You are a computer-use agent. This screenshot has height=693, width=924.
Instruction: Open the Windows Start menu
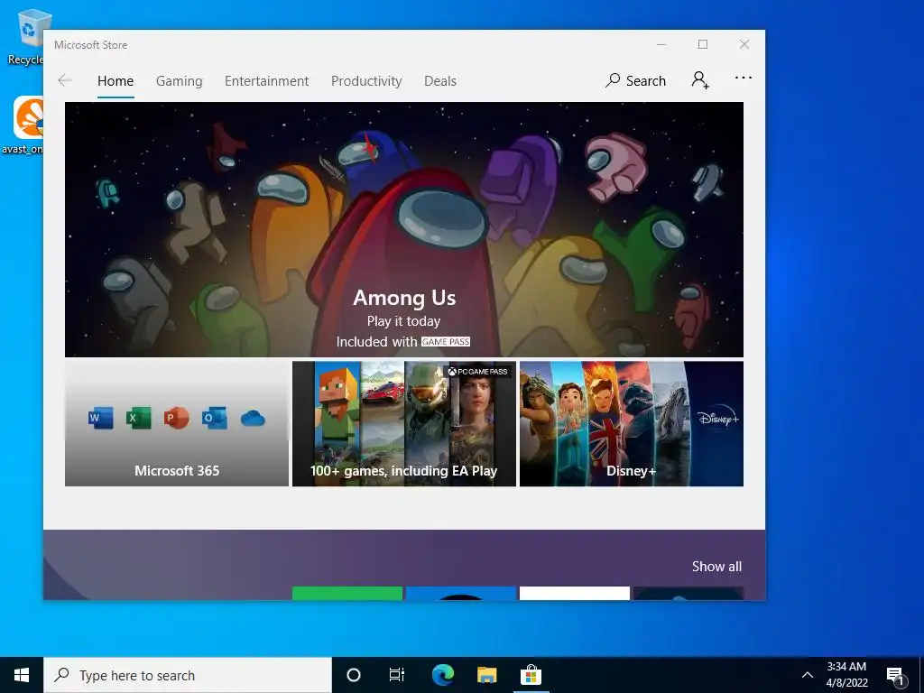pyautogui.click(x=22, y=675)
